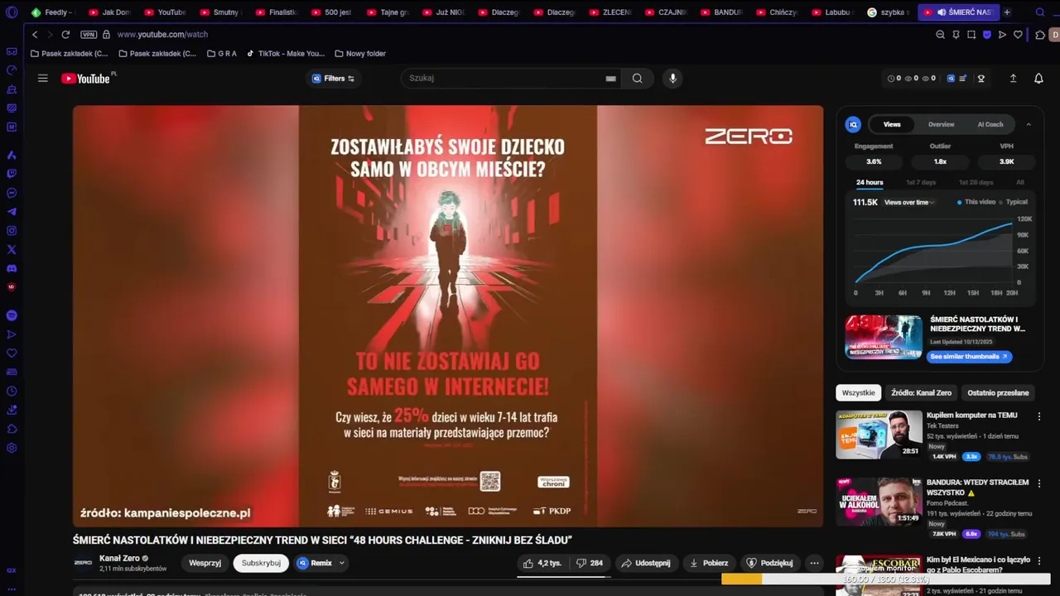Open the upload arrow icon in YouTube header
1060x596 pixels.
(x=1013, y=79)
